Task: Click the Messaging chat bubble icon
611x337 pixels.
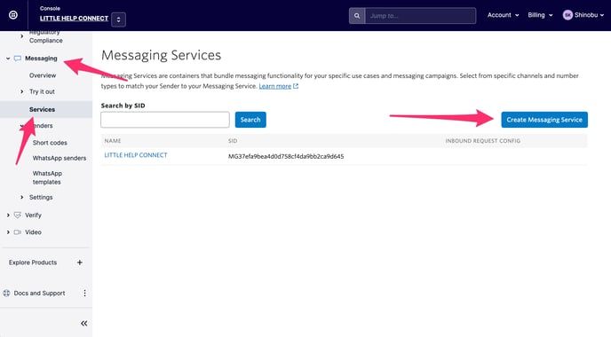Action: [18, 59]
